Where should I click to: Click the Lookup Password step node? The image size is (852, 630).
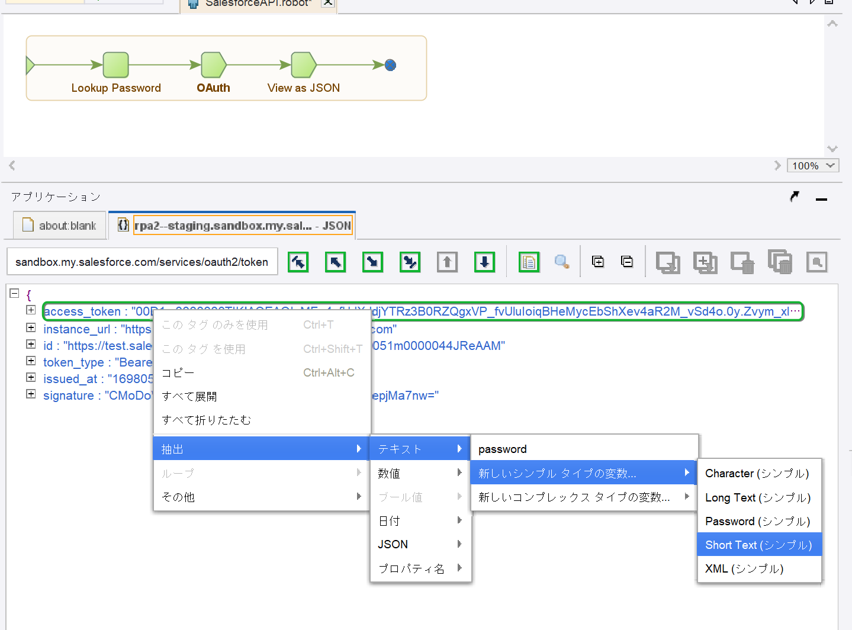(x=116, y=65)
